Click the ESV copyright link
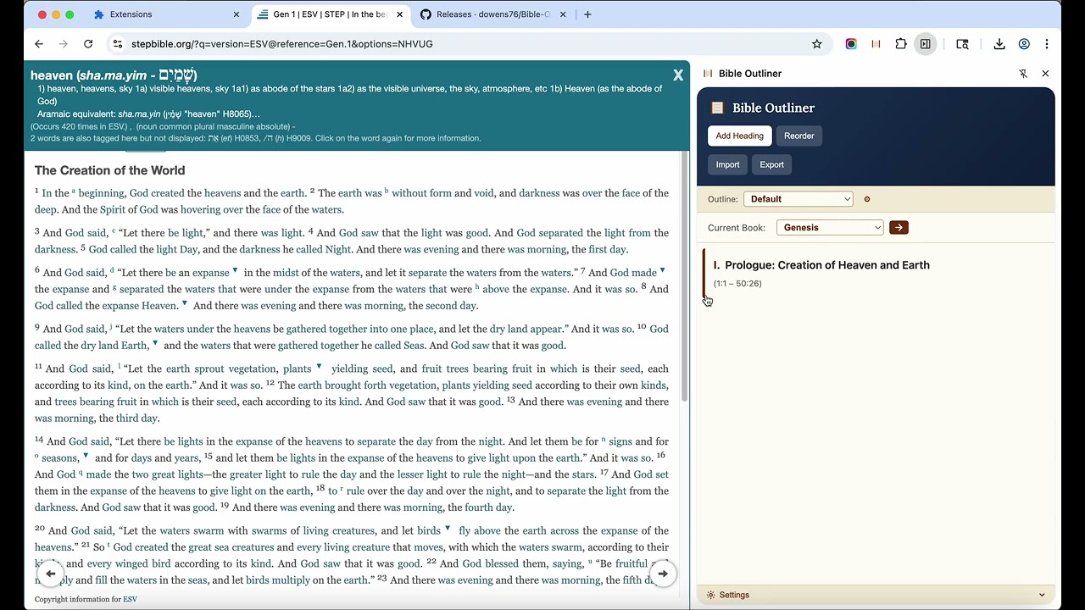 click(x=130, y=600)
